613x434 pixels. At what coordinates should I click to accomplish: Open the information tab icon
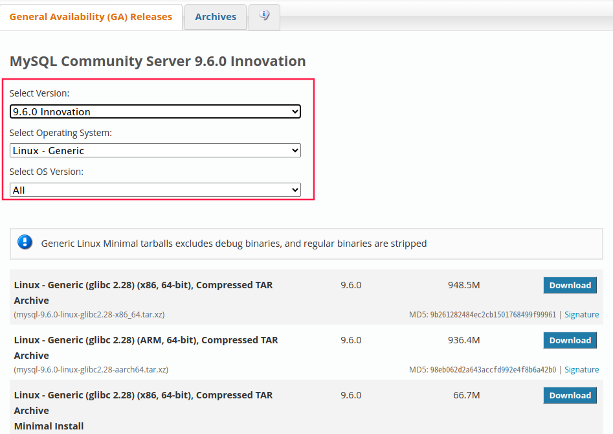264,16
